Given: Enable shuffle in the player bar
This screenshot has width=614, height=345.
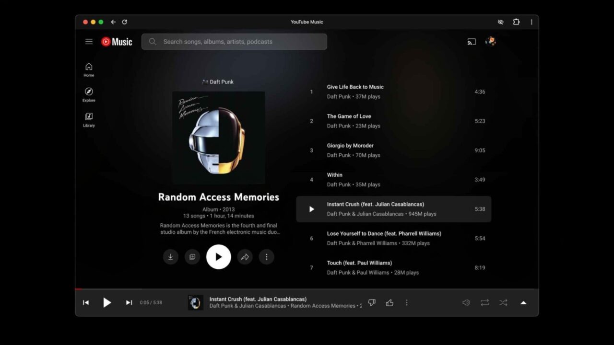Looking at the screenshot, I should click(x=503, y=302).
